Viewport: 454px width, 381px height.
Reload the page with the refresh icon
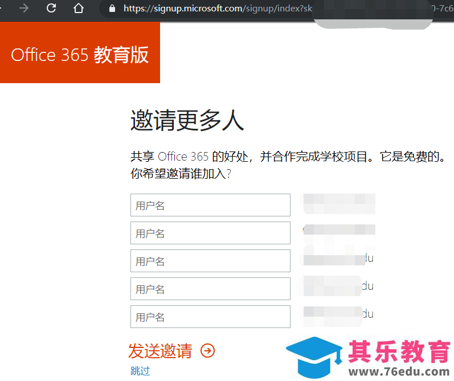pos(51,8)
